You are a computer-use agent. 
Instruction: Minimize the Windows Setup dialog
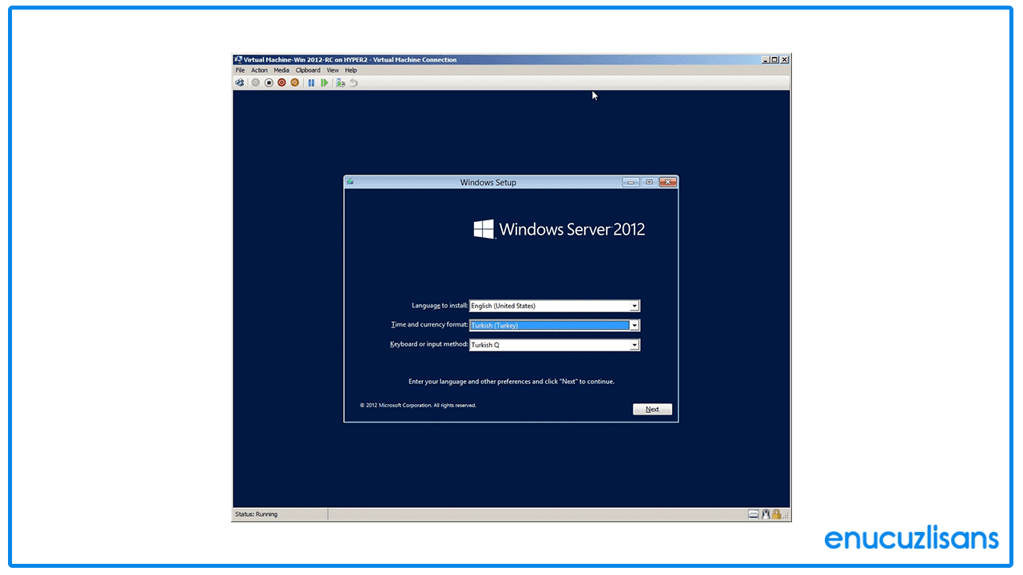pos(631,182)
